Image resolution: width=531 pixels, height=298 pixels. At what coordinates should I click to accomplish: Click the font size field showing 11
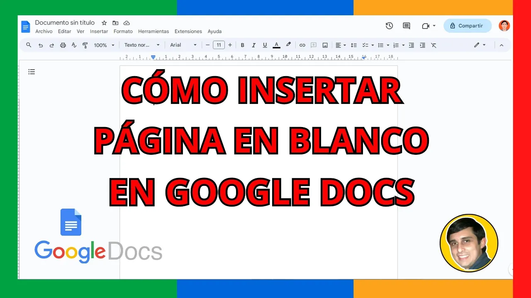click(x=219, y=45)
